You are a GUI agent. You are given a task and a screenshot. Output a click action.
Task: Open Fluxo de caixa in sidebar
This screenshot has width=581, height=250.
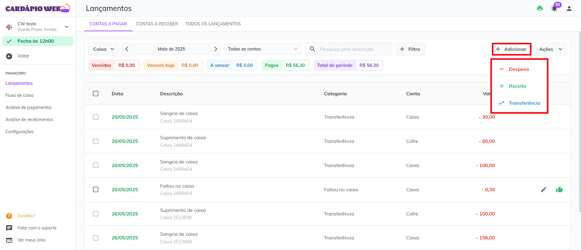point(19,95)
